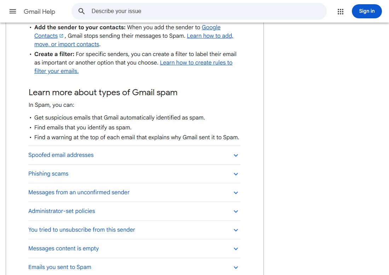This screenshot has width=389, height=275.
Task: Expand Phishing scams section
Action: tap(134, 174)
